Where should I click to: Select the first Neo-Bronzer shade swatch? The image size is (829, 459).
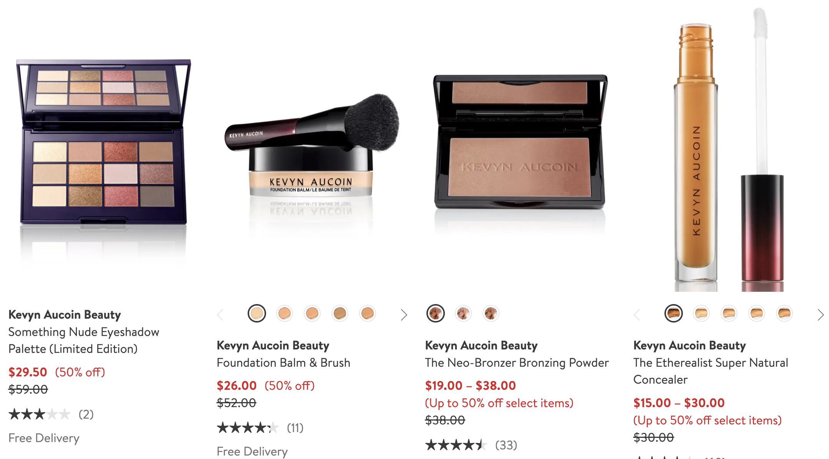436,313
